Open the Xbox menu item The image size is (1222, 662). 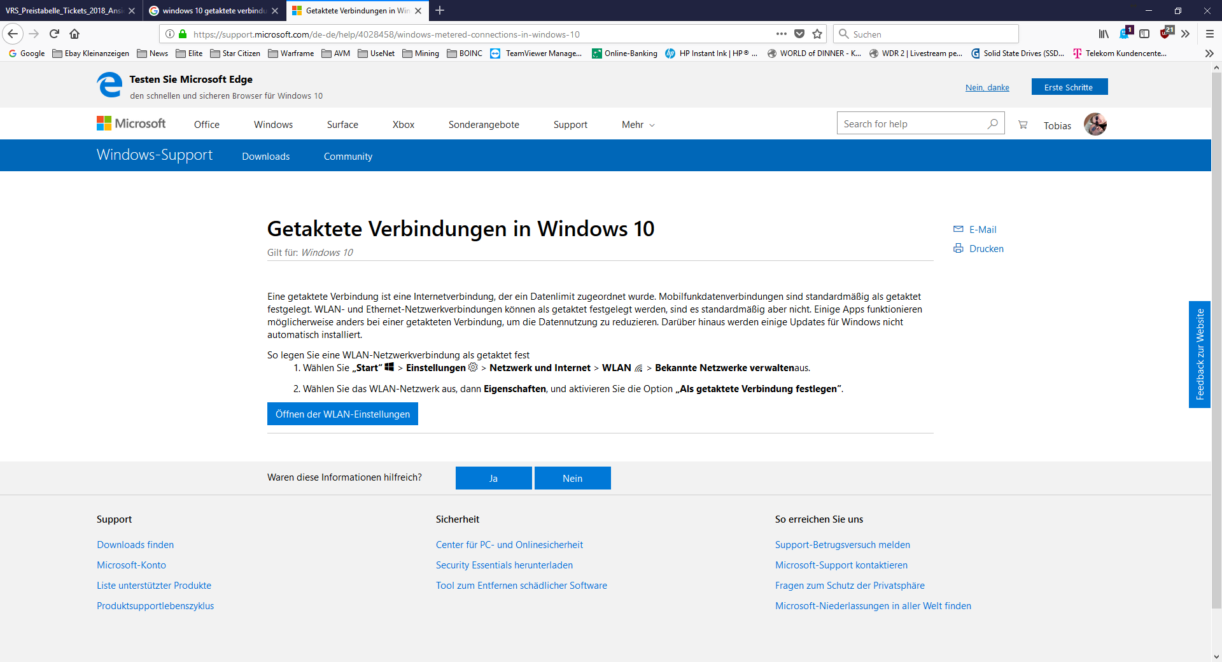tap(404, 125)
